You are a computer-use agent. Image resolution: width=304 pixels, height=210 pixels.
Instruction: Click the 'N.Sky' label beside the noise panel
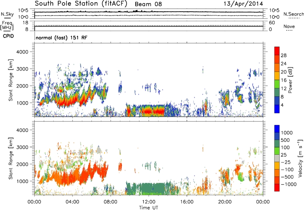point(7,14)
